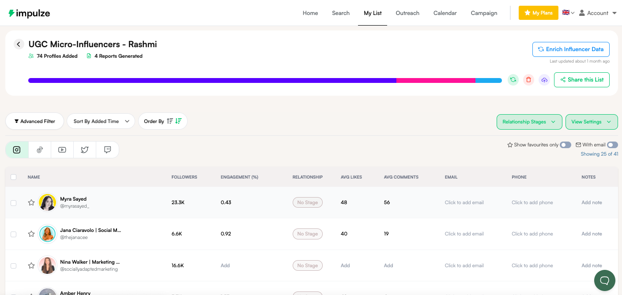Click the purple cloud upload icon
This screenshot has height=295, width=622.
pyautogui.click(x=544, y=80)
